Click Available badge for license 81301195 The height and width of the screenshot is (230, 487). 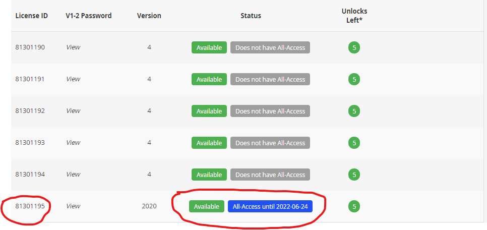[207, 207]
